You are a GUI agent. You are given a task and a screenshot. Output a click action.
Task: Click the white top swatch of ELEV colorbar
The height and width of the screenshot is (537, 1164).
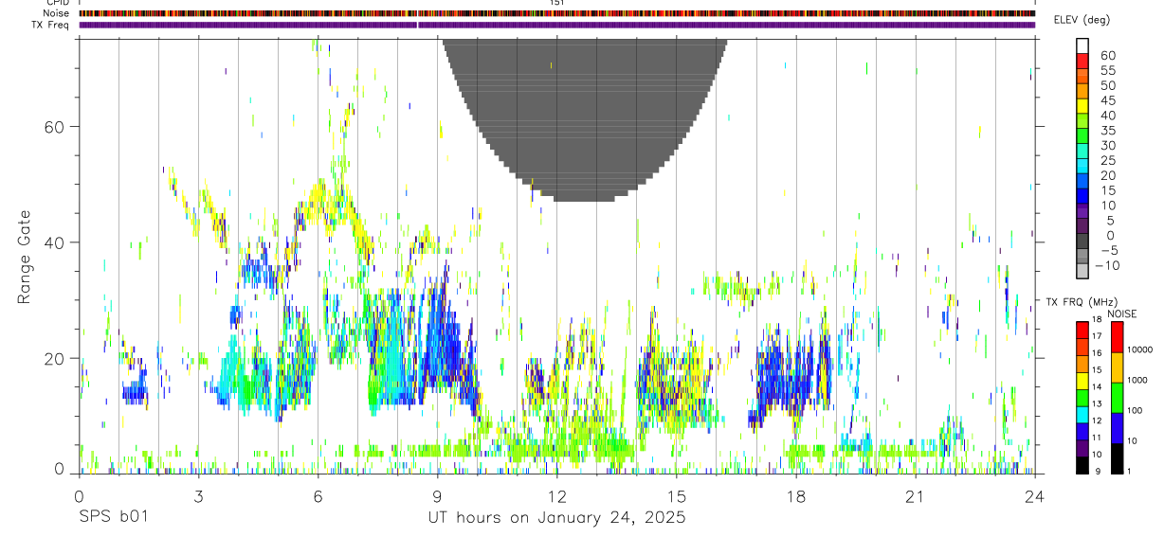(1082, 46)
